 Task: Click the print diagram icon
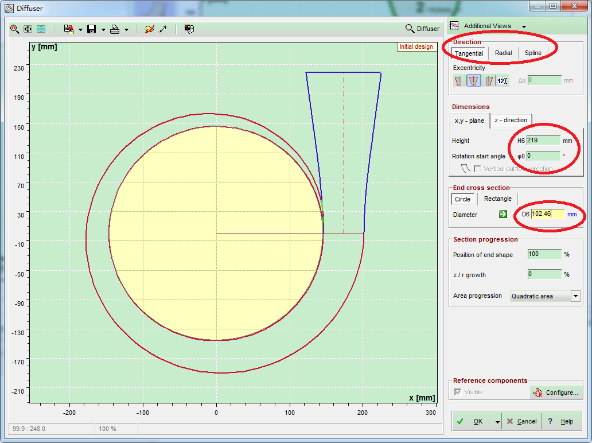coord(115,29)
